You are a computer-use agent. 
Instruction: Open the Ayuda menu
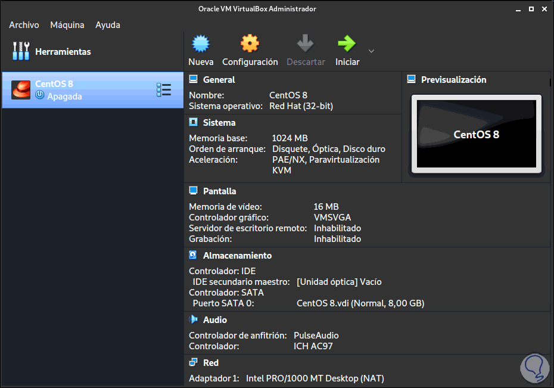click(x=108, y=25)
